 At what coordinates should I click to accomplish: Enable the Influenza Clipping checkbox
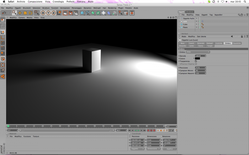196,64
